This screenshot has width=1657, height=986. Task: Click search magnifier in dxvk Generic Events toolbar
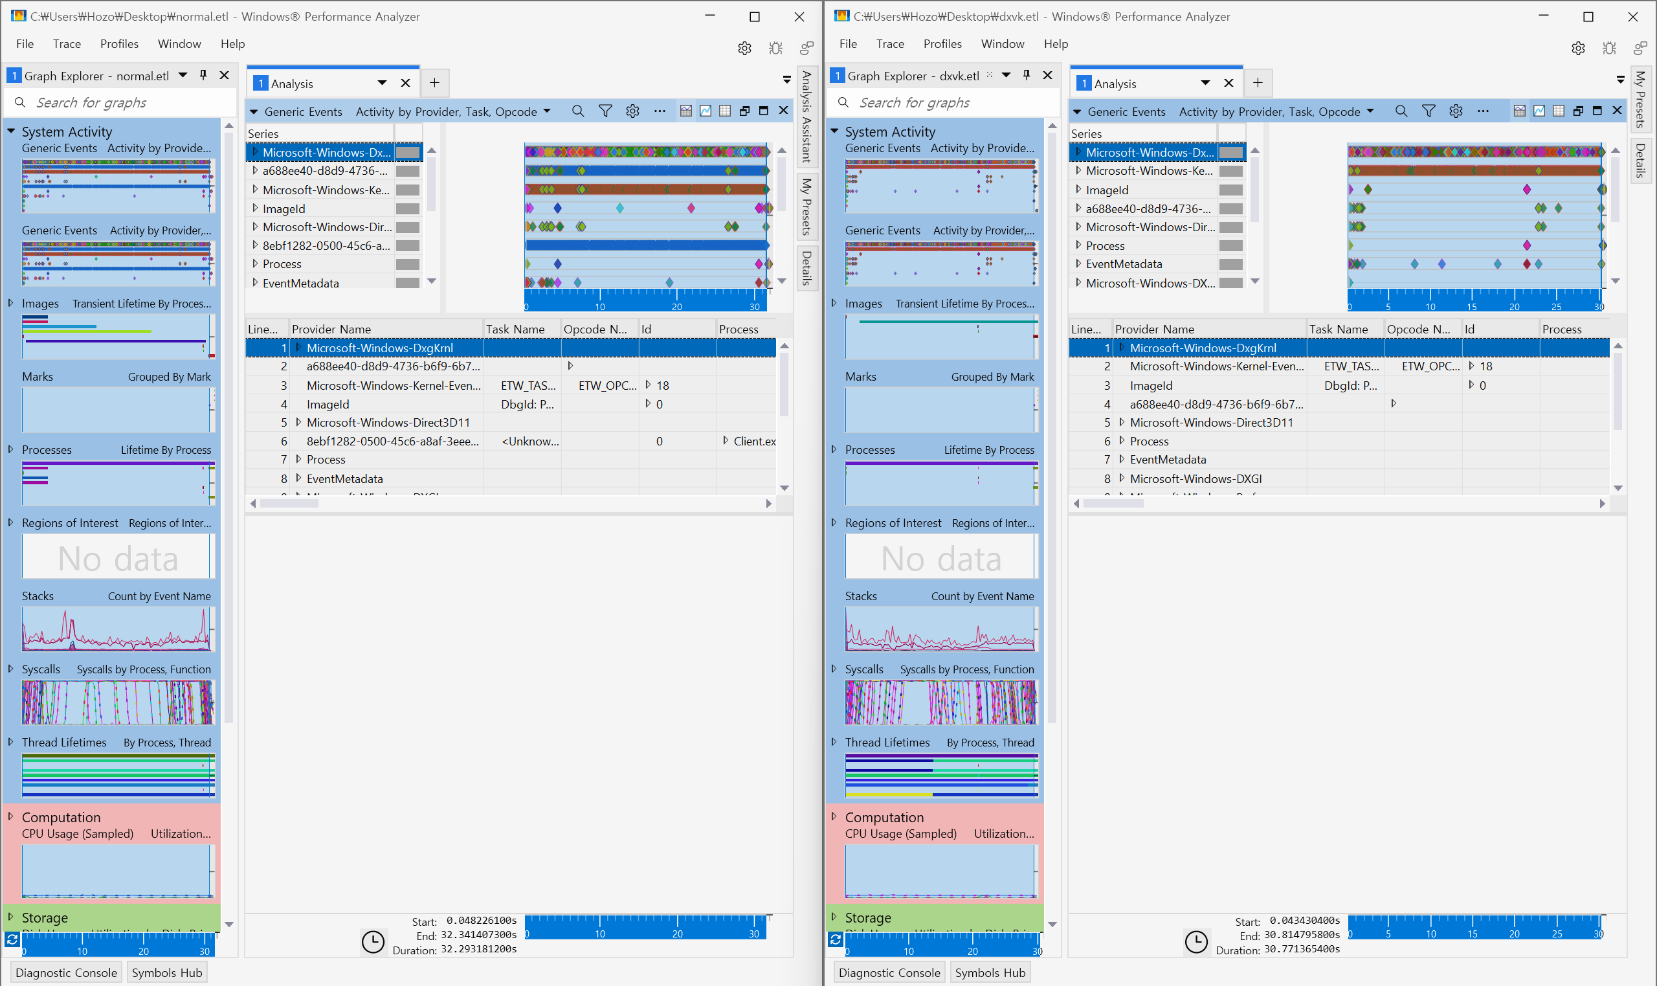coord(1401,111)
